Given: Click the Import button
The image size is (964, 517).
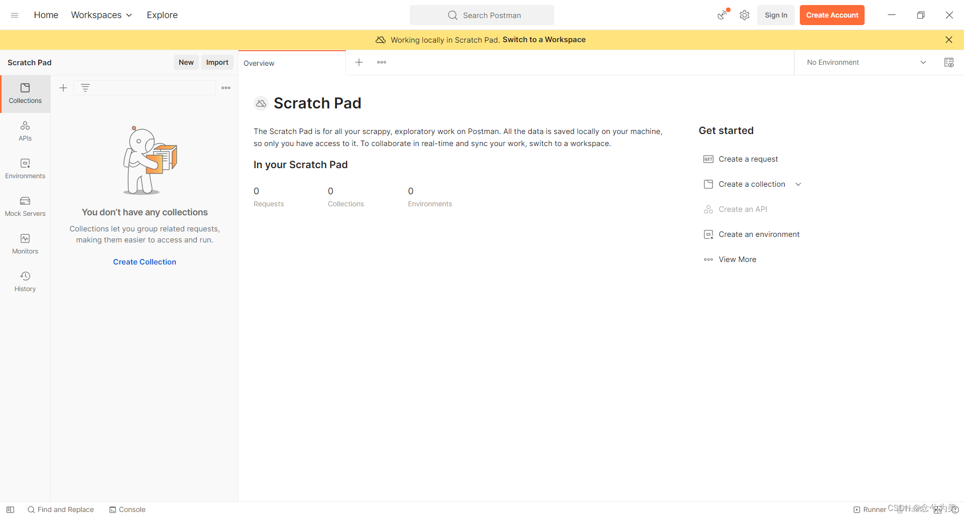Looking at the screenshot, I should (x=217, y=62).
